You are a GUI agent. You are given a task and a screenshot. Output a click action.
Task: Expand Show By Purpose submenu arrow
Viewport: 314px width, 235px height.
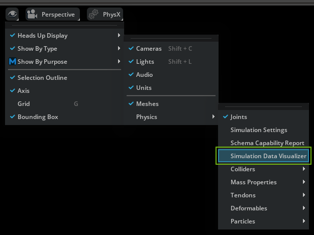(x=119, y=61)
